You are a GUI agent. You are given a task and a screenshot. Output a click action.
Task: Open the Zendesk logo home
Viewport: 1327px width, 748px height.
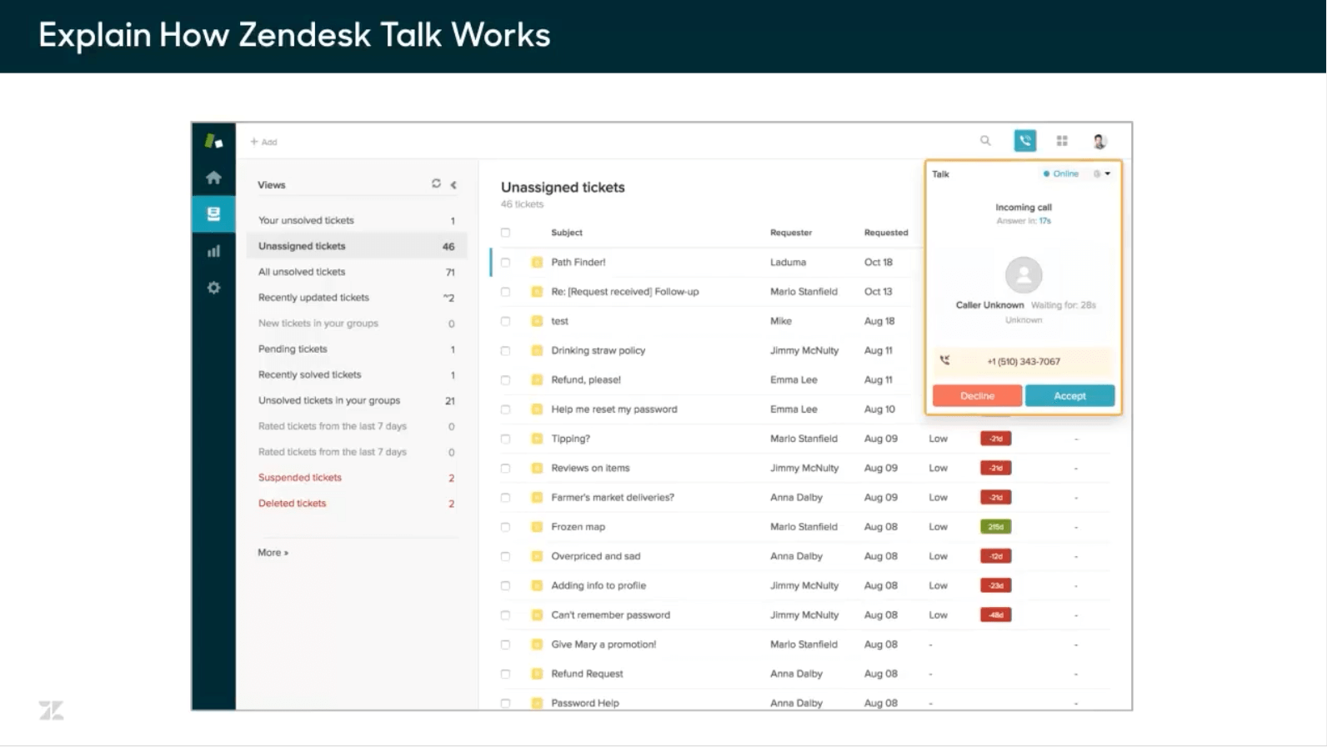point(214,141)
